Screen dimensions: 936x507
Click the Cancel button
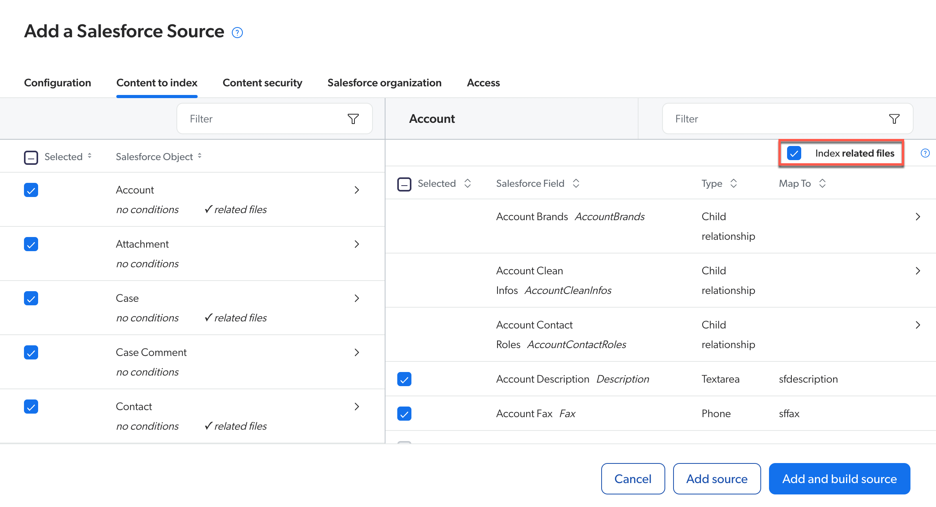633,479
